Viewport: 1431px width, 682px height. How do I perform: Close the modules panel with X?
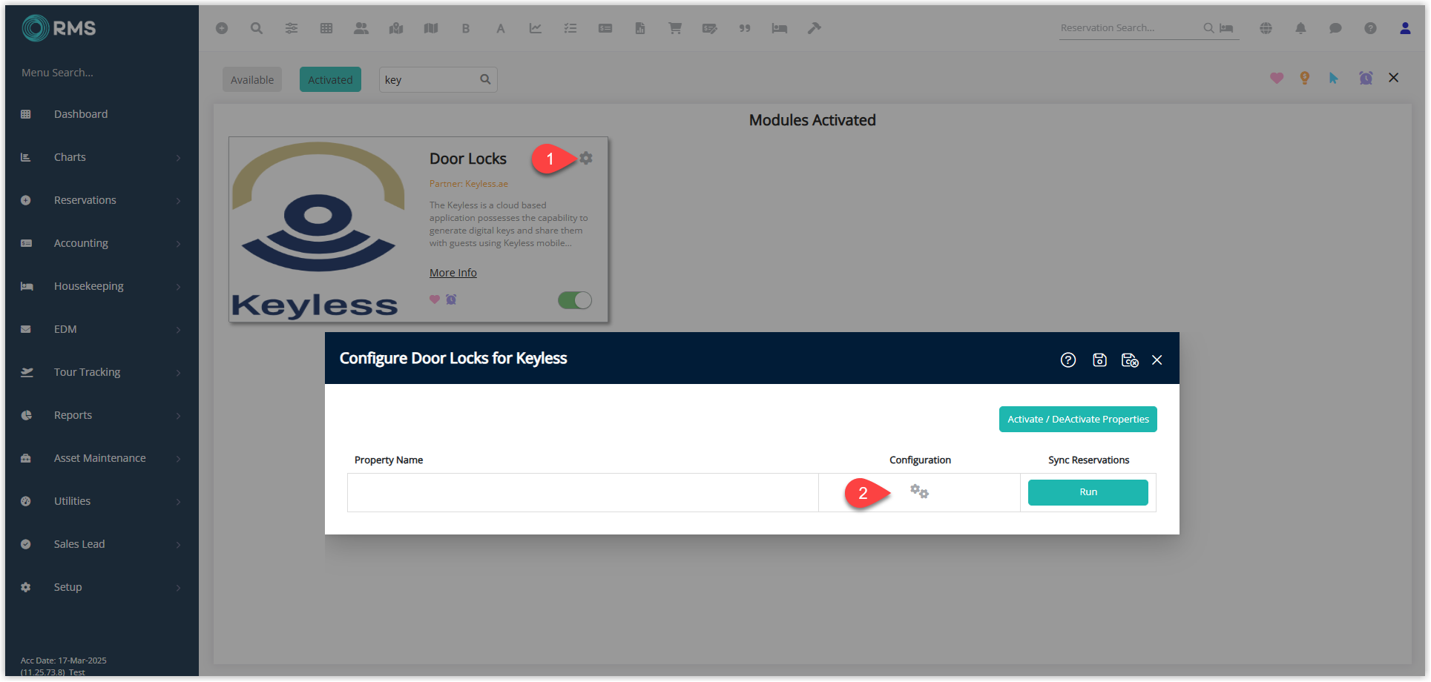1394,78
